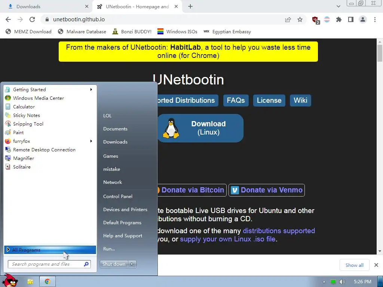Open Remote Desktop Connection
This screenshot has width=383, height=287.
pyautogui.click(x=50, y=150)
